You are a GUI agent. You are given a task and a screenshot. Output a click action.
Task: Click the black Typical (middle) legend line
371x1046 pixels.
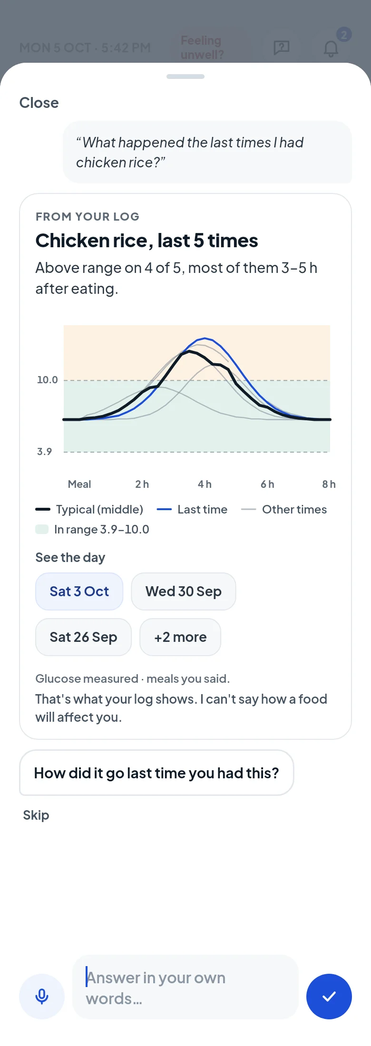43,509
